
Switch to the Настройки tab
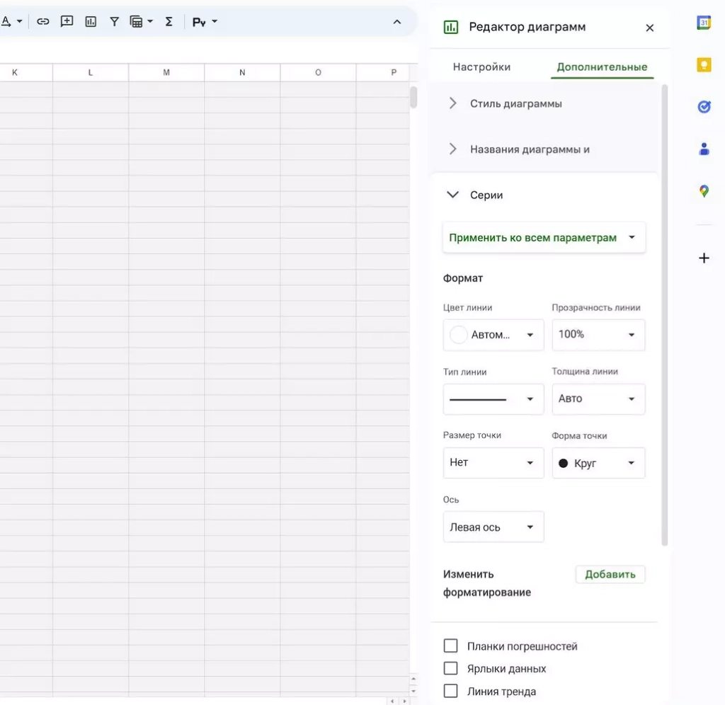click(481, 67)
